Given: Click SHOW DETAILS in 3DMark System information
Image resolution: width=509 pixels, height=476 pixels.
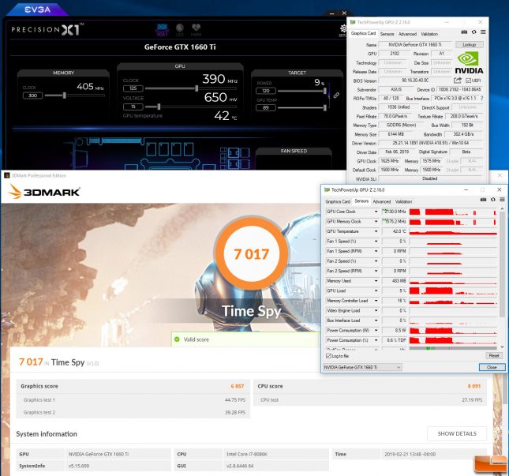Looking at the screenshot, I should (457, 433).
